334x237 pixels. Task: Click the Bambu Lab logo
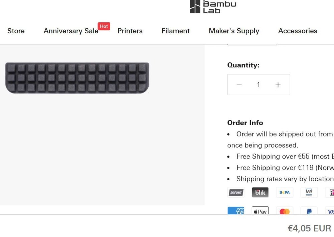coord(213,7)
